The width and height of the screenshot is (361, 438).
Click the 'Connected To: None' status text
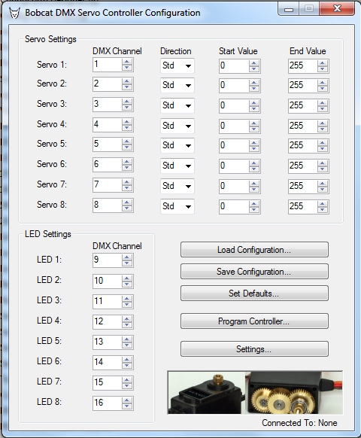299,423
